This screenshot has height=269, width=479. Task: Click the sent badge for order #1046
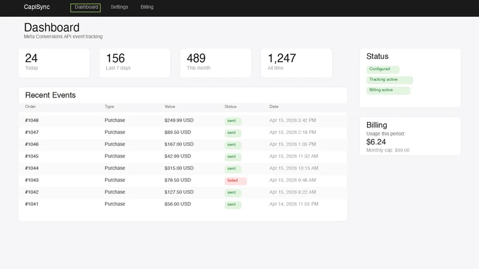click(233, 145)
